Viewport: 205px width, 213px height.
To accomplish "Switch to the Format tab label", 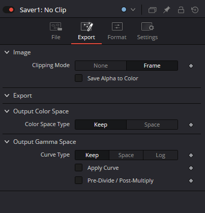I will point(117,37).
